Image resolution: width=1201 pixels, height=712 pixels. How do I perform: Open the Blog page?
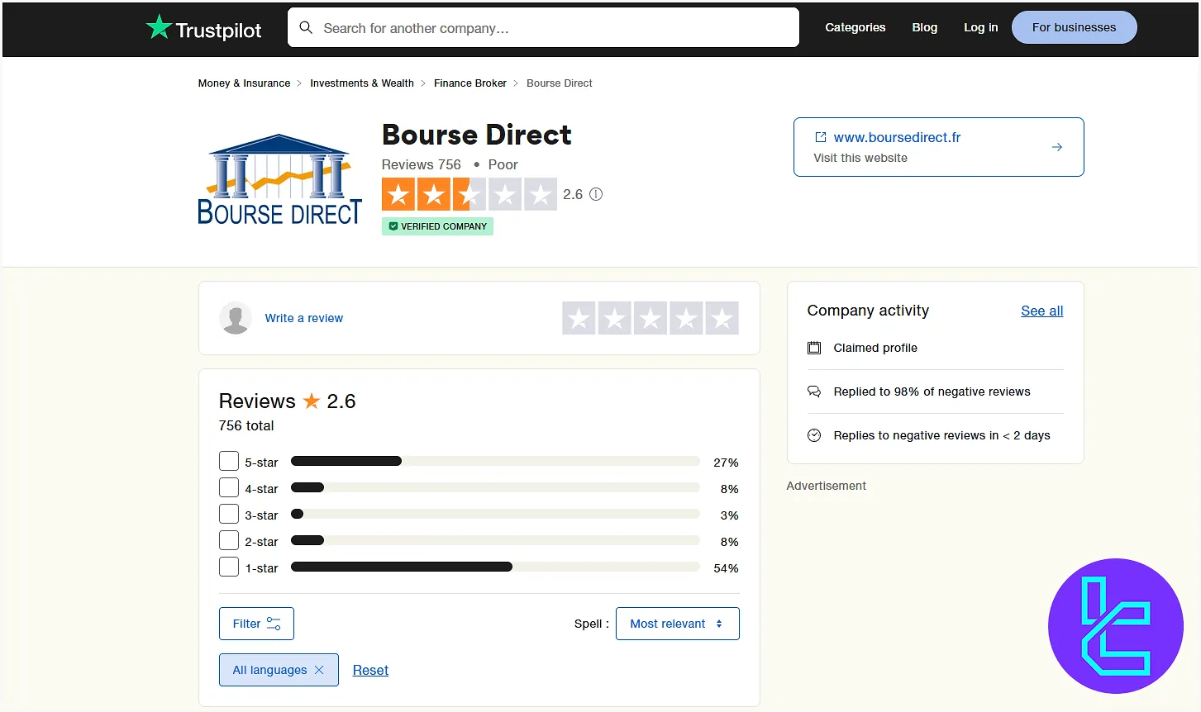924,27
